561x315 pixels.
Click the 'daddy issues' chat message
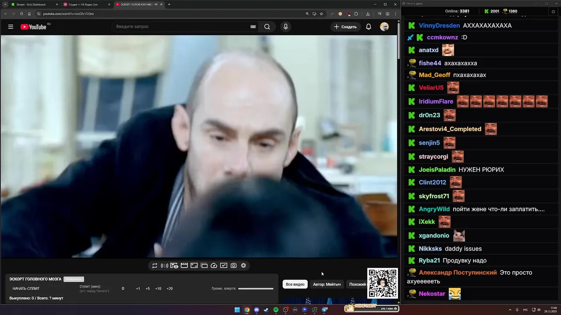click(x=463, y=248)
